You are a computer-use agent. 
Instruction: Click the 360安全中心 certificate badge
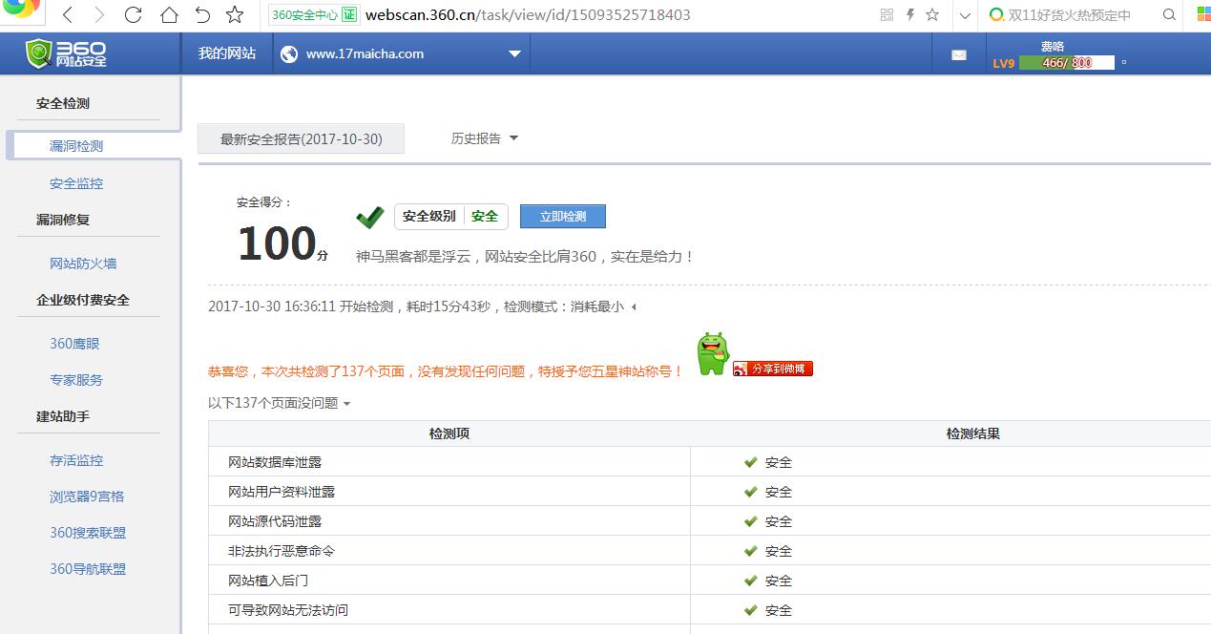[x=313, y=15]
